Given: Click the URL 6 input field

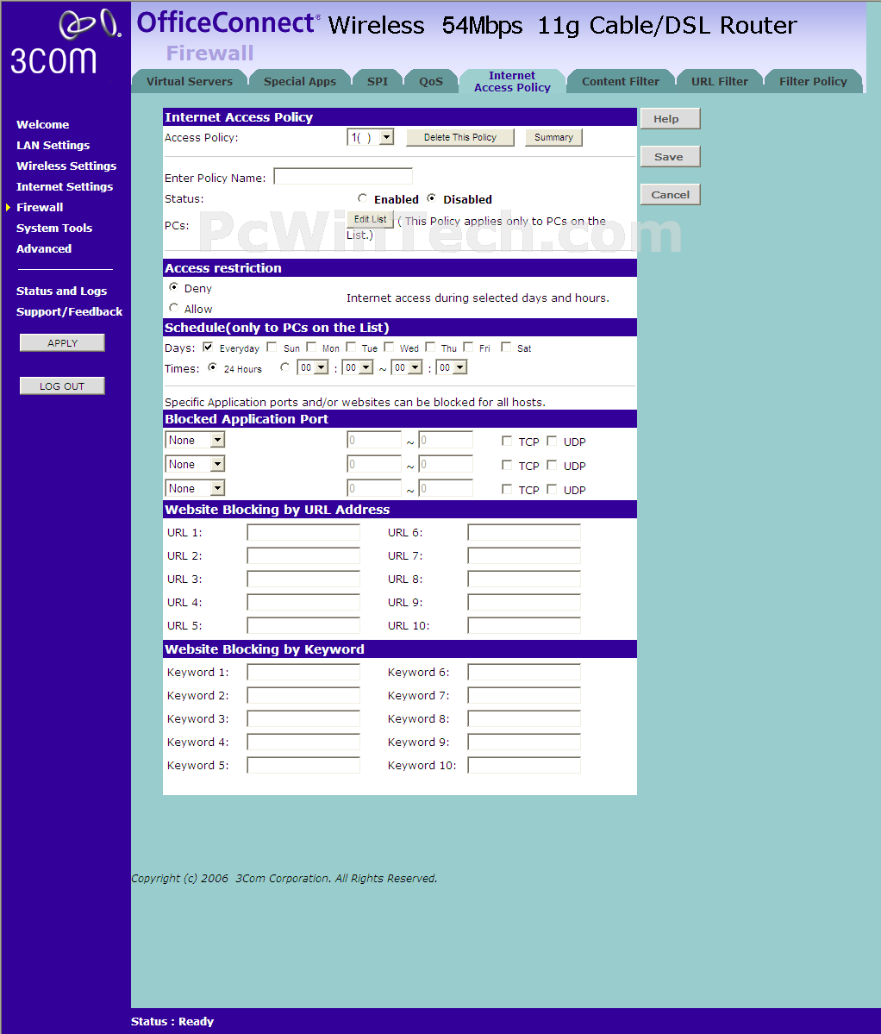Looking at the screenshot, I should pyautogui.click(x=524, y=533).
